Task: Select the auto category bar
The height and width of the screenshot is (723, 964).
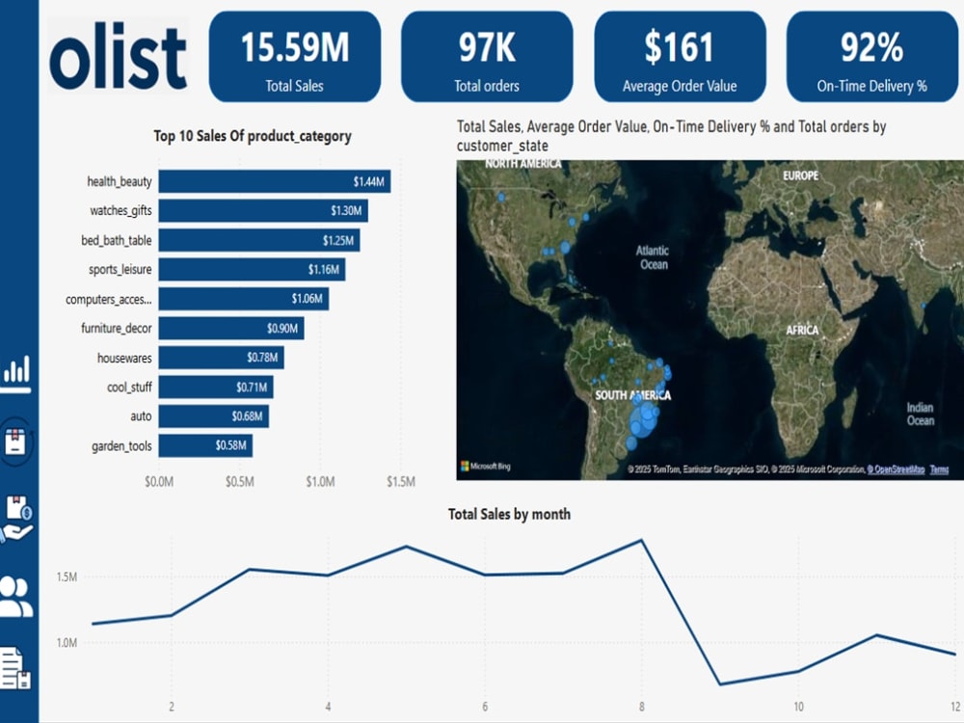Action: tap(213, 416)
